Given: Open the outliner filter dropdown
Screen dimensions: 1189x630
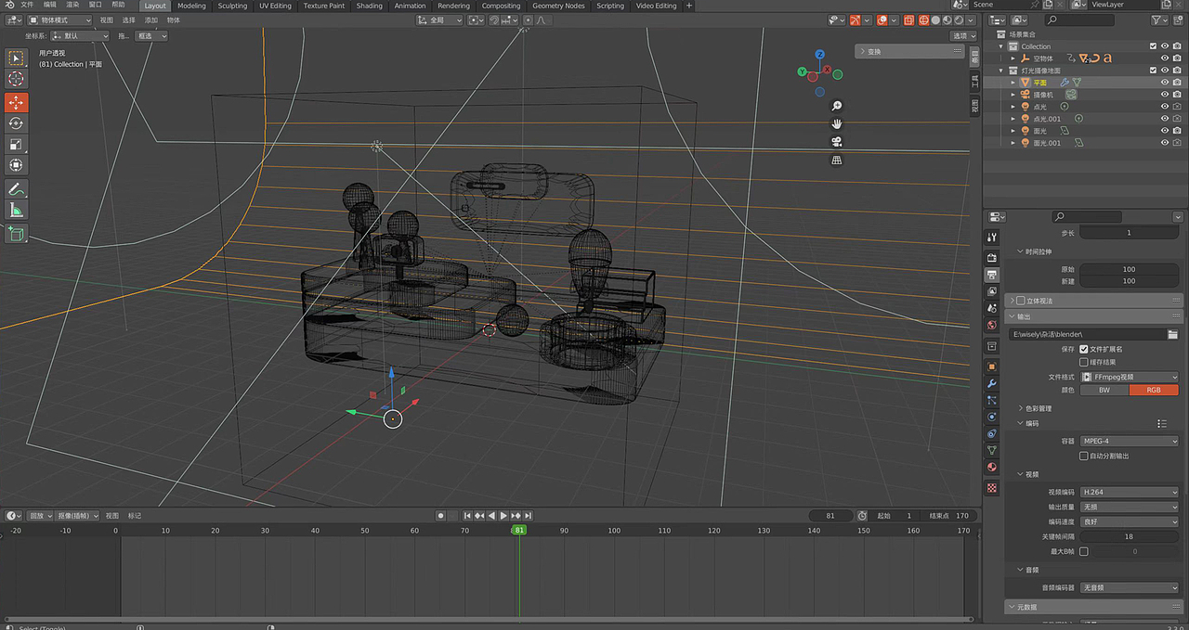Looking at the screenshot, I should click(x=1160, y=19).
